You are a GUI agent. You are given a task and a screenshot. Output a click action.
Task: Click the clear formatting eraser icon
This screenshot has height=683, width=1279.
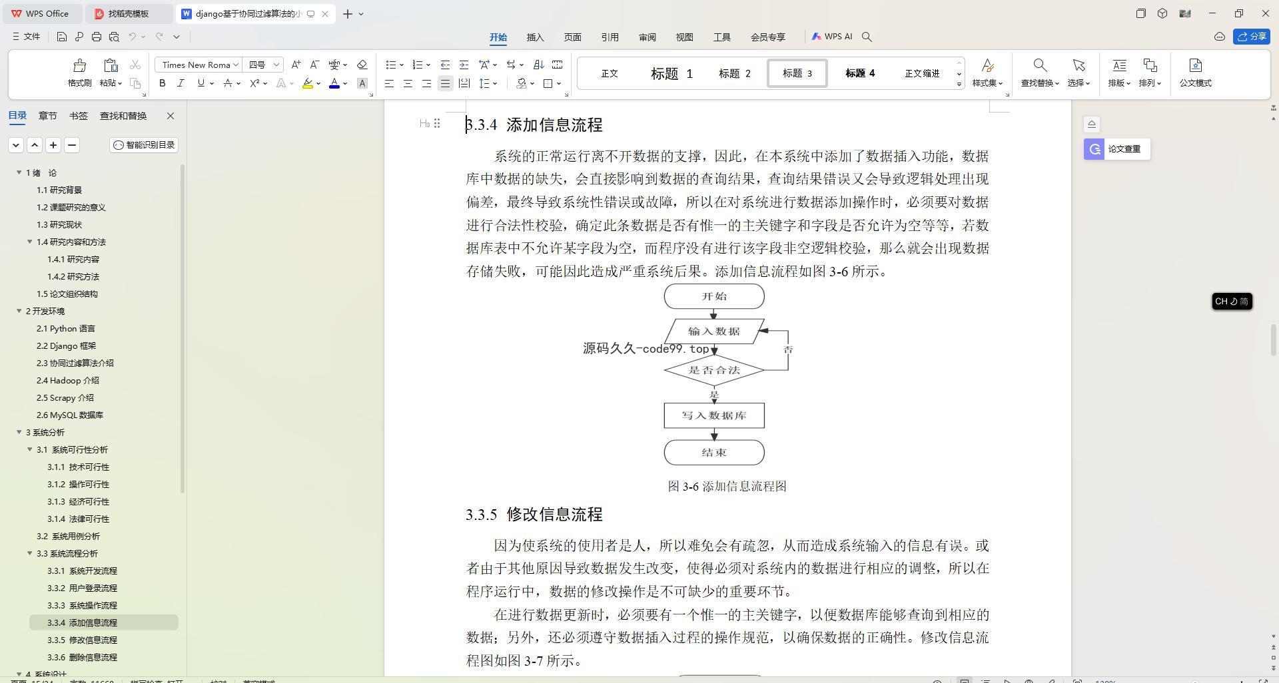click(x=362, y=65)
